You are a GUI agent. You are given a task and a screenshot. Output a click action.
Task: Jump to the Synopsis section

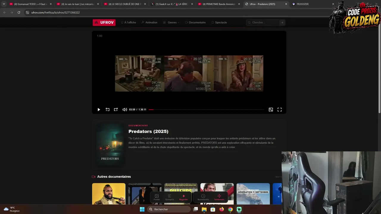click(x=169, y=197)
